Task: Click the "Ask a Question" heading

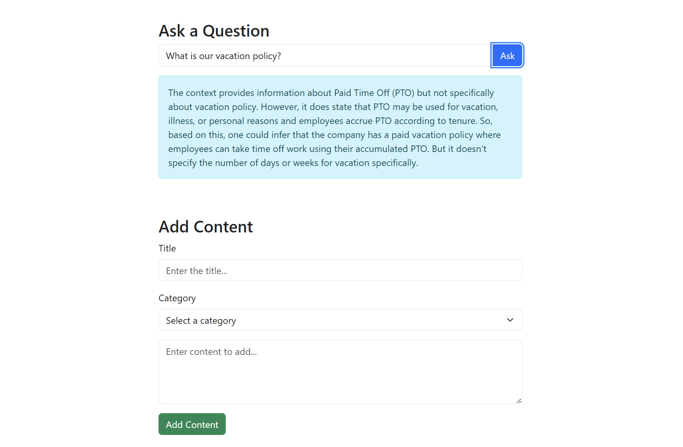Action: pos(214,31)
